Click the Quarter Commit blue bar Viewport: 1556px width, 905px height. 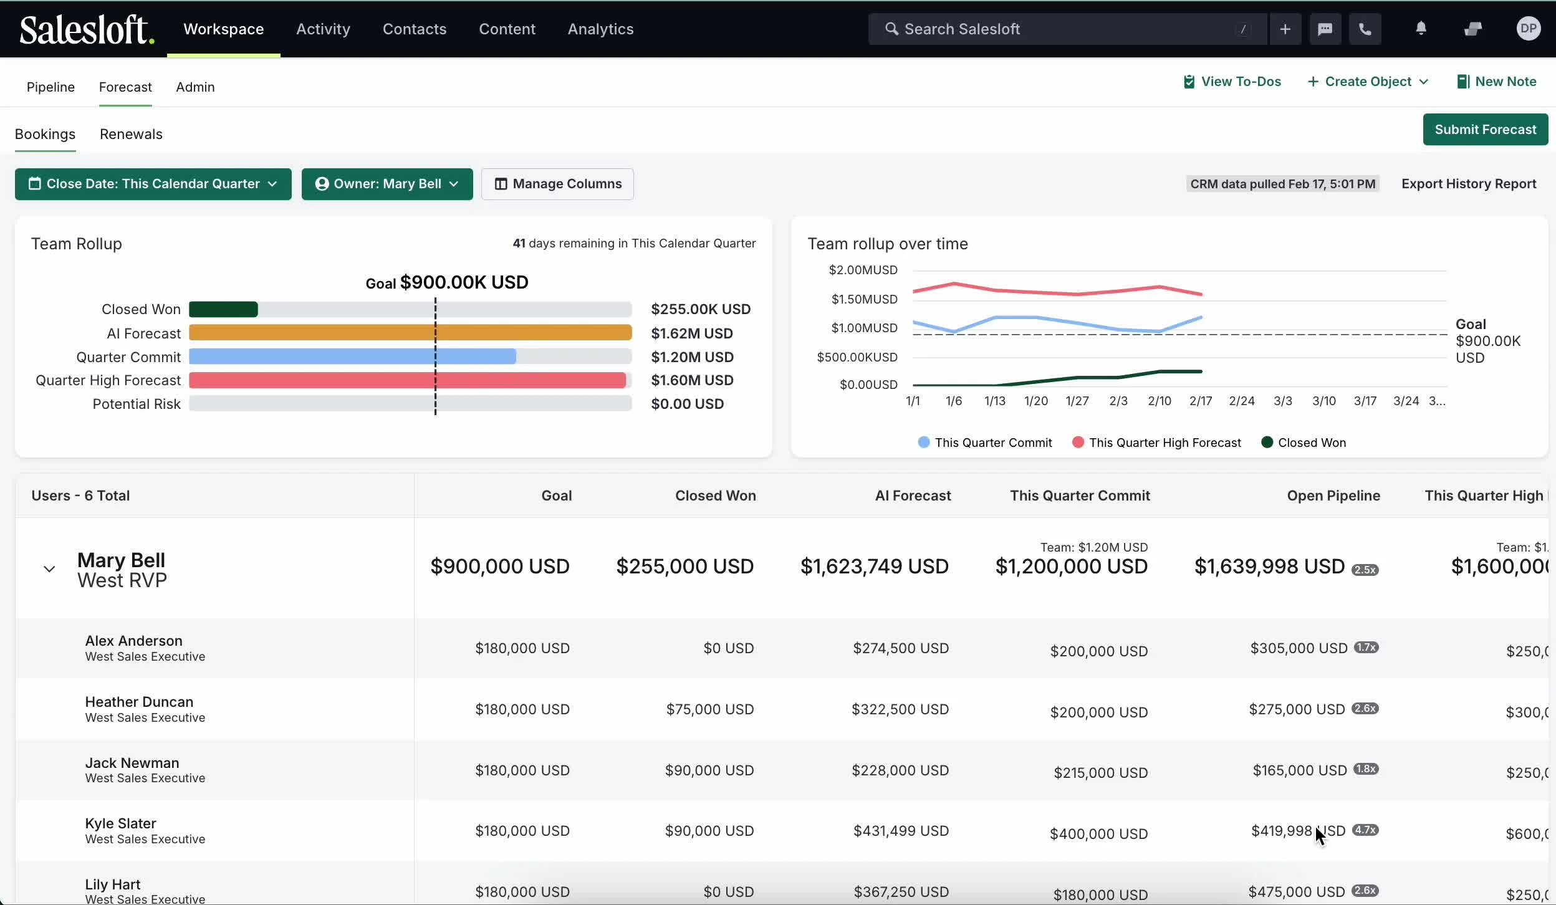352,357
